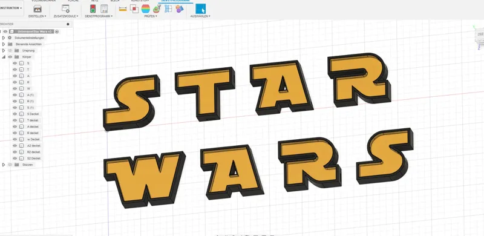Viewport: 484px width, 236px height.
Task: Toggle visibility of the Skizzen folder
Action: point(10,165)
